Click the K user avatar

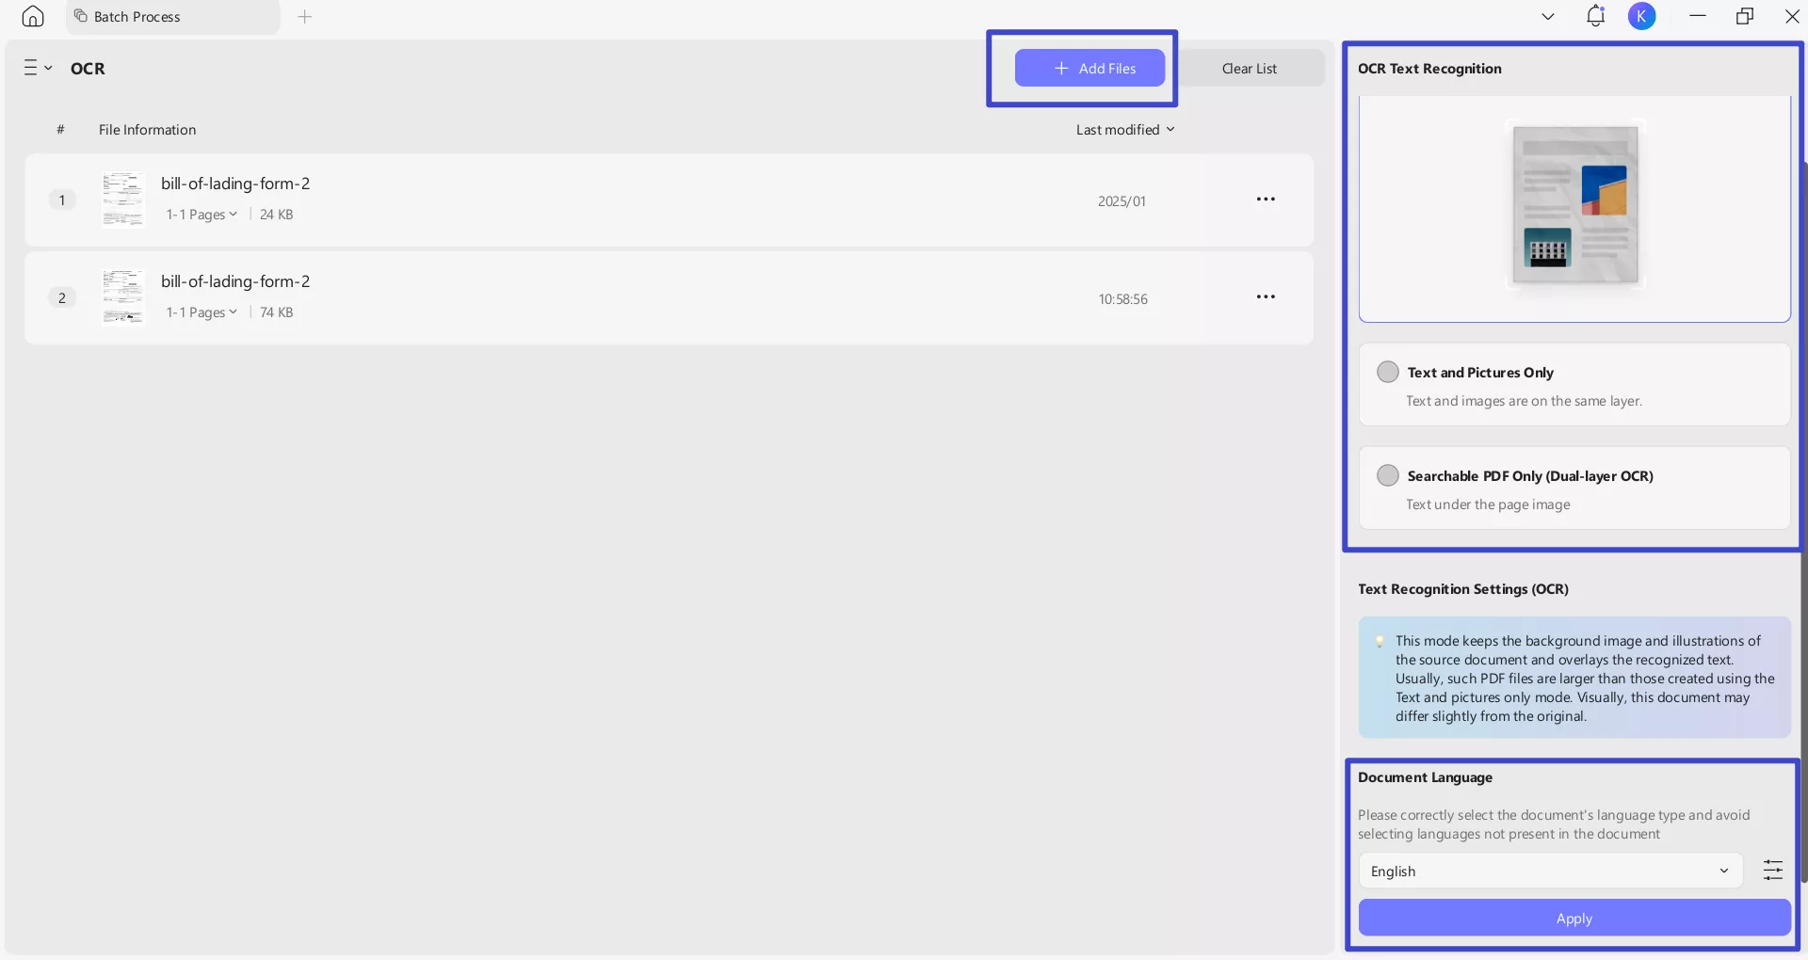pyautogui.click(x=1642, y=16)
